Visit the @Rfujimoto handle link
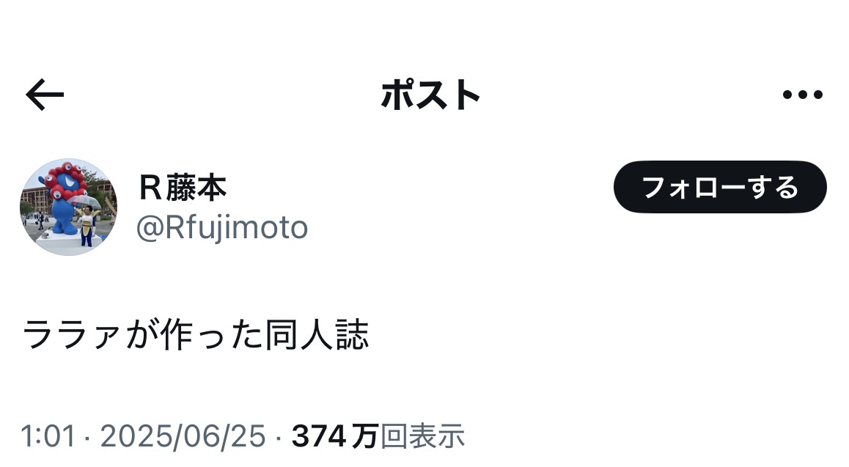Screen dimensions: 849x467 click(222, 228)
